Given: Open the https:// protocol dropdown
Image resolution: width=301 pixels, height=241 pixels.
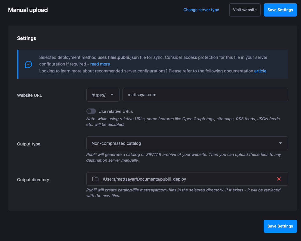Looking at the screenshot, I should coord(103,95).
